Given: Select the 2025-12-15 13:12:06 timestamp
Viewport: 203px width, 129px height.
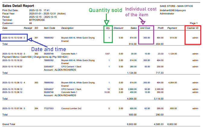Looking at the screenshot, I should coord(12,38).
